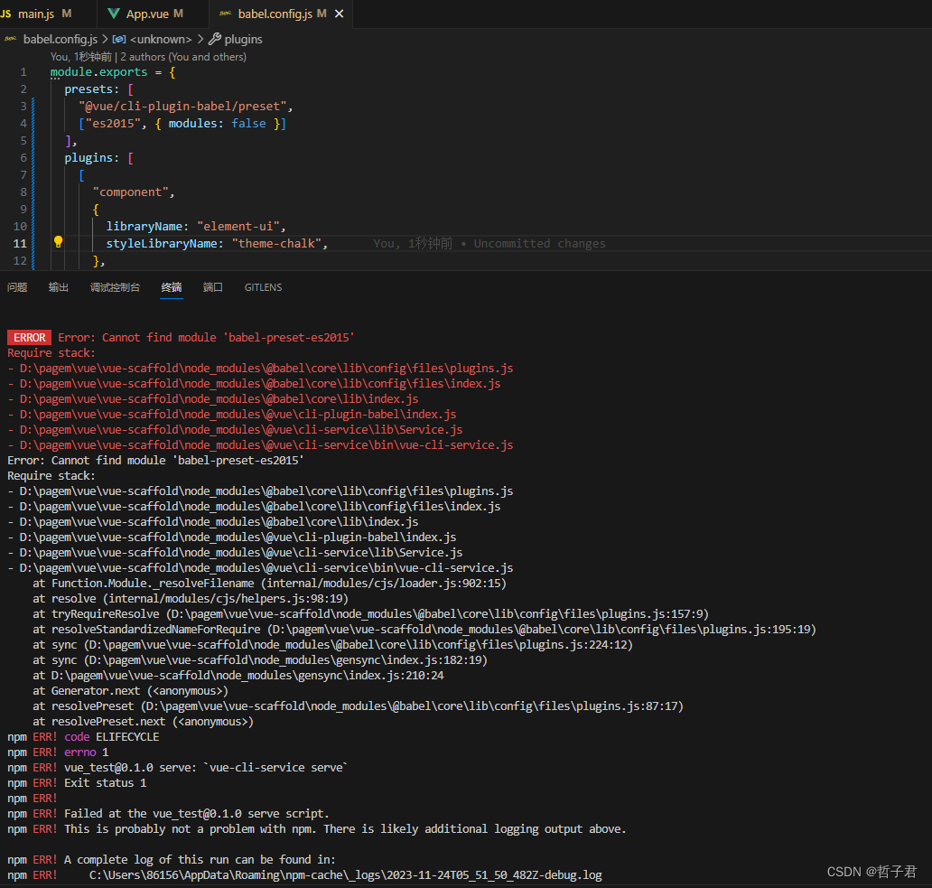Click the babel icon on babel.config.js tab
The image size is (932, 888).
[225, 13]
